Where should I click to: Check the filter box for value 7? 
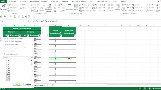(7, 63)
